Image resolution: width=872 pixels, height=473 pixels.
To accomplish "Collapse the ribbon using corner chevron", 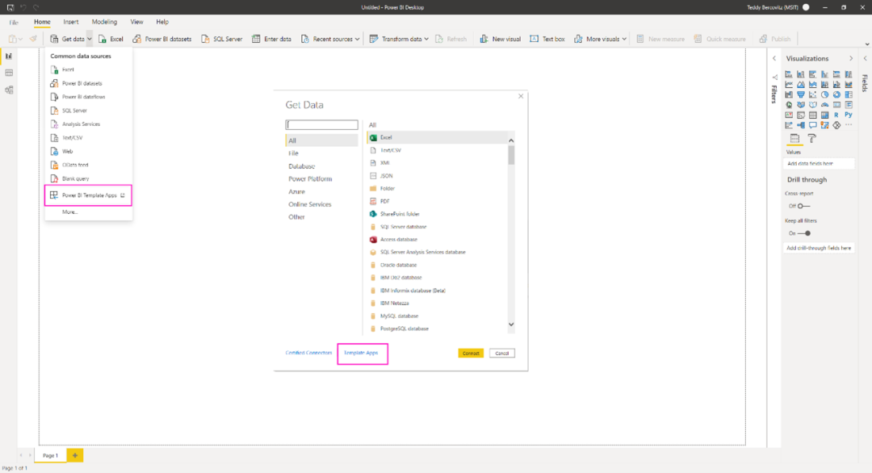I will tap(867, 44).
